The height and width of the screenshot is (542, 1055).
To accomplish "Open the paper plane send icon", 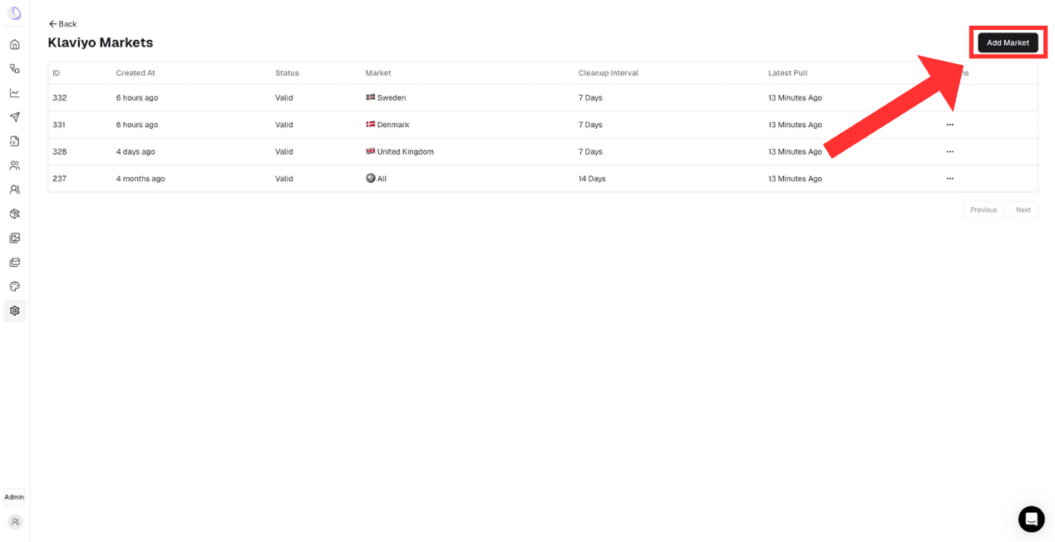I will point(14,116).
